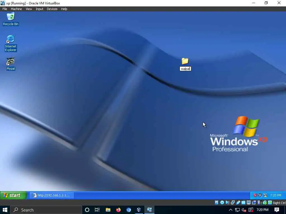Activate the http://192.168.1.1 taskbar window

[x=52, y=195]
